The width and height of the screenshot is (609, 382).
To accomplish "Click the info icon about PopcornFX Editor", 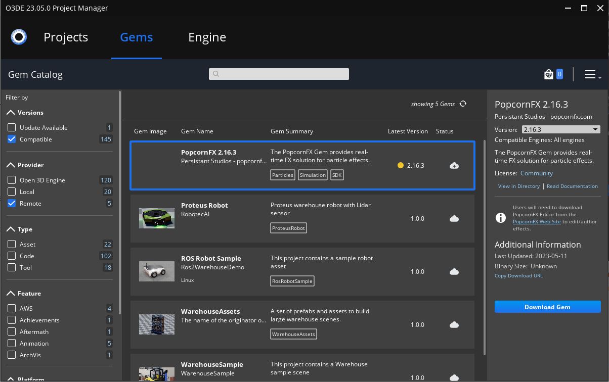I will tap(500, 218).
